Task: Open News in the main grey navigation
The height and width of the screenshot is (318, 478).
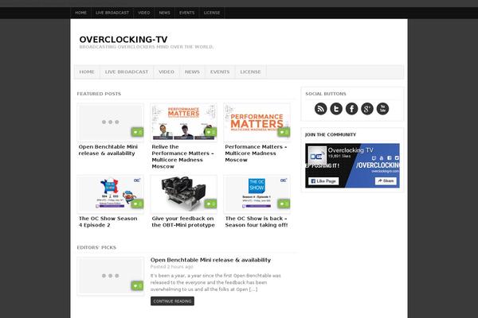Action: pos(192,72)
